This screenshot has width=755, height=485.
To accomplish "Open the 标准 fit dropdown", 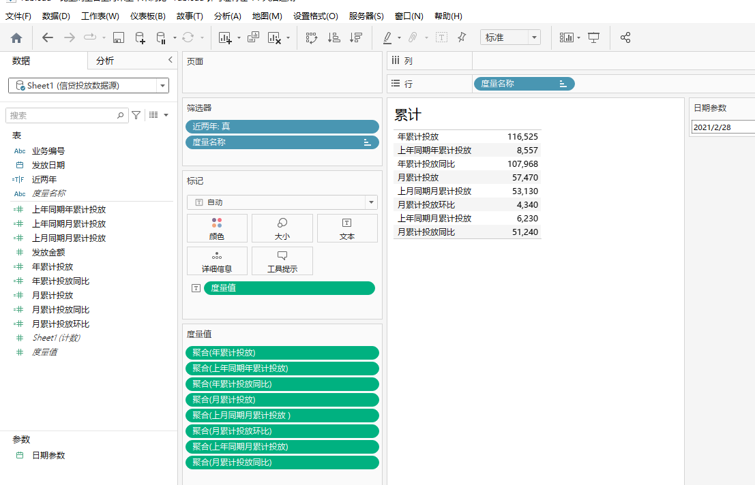I will tap(534, 37).
